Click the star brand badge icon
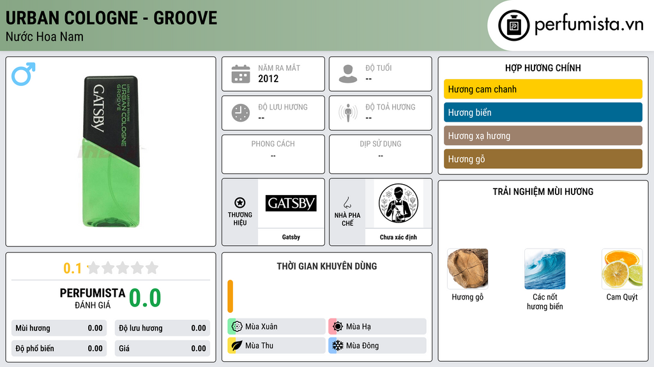The width and height of the screenshot is (654, 367). [x=240, y=203]
